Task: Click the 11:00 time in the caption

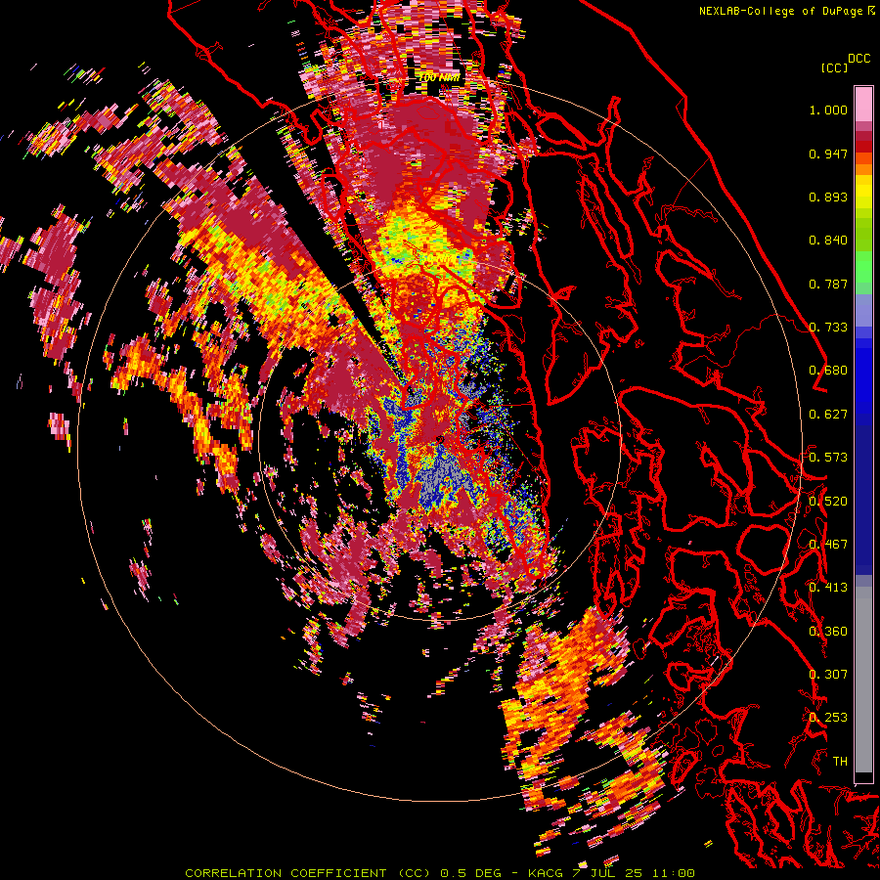Action: 673,873
